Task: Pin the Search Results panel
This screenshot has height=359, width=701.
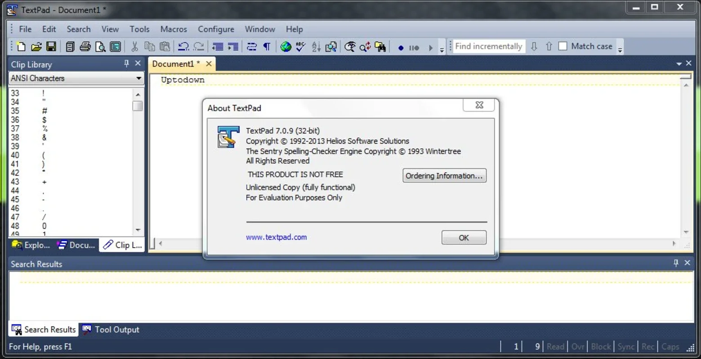Action: (x=676, y=263)
